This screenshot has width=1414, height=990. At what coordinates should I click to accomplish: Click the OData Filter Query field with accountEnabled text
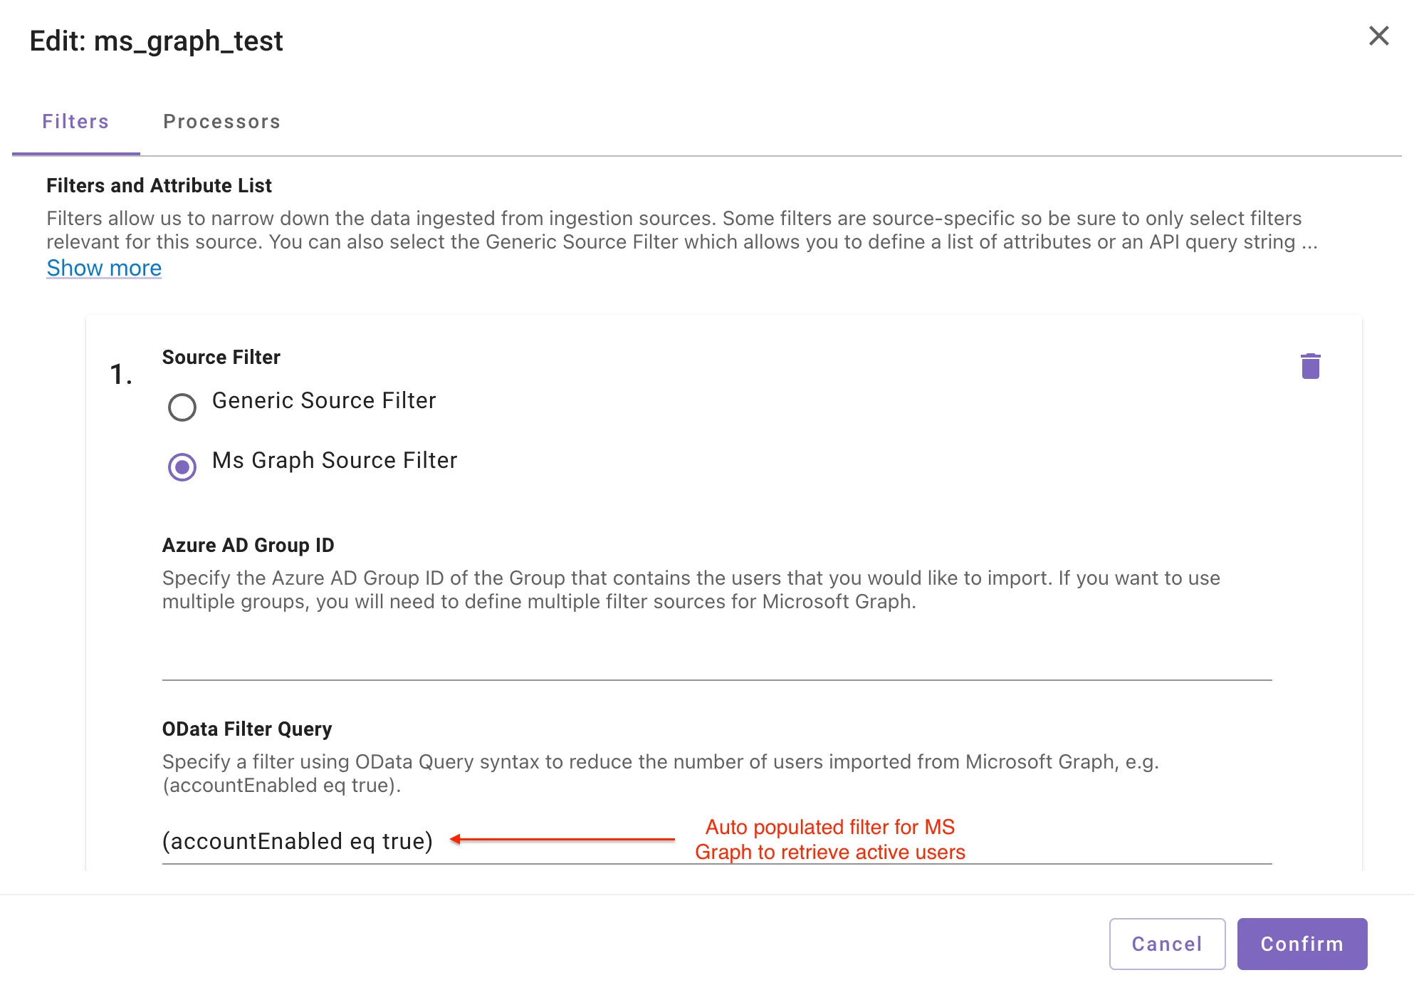[x=717, y=841]
